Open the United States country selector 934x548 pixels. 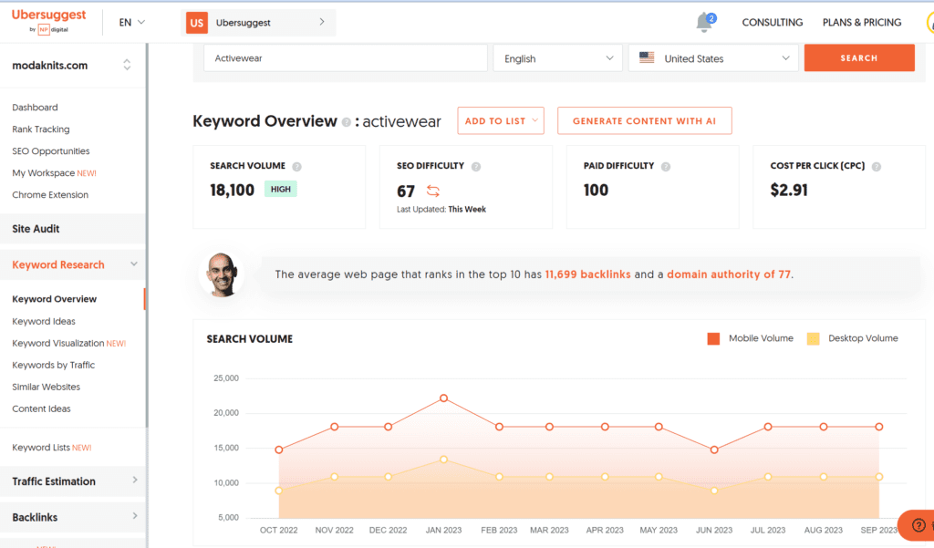tap(719, 57)
